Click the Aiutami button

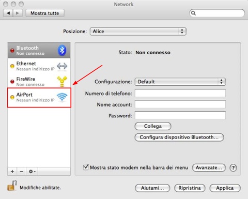(x=152, y=188)
